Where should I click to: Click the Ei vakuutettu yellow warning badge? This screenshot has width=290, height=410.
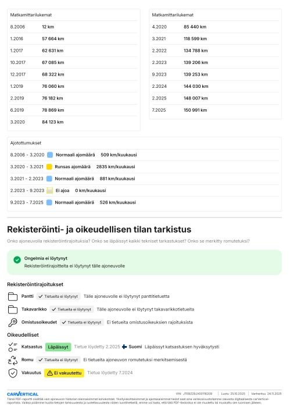point(65,373)
